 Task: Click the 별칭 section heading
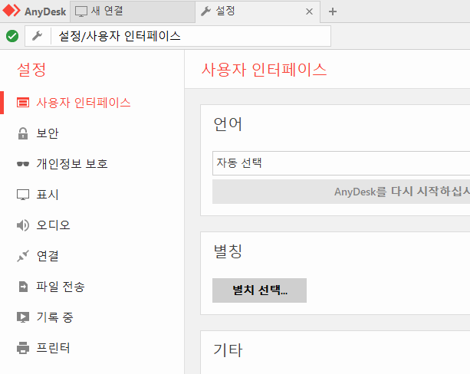pyautogui.click(x=228, y=251)
